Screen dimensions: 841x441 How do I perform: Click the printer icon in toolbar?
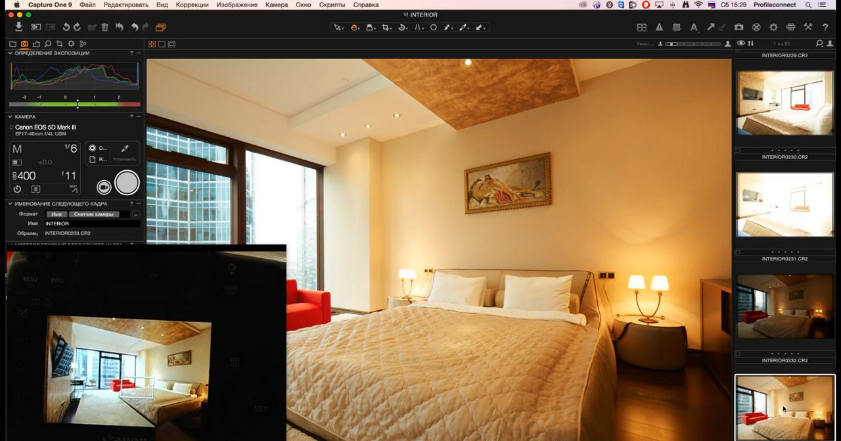(x=790, y=28)
